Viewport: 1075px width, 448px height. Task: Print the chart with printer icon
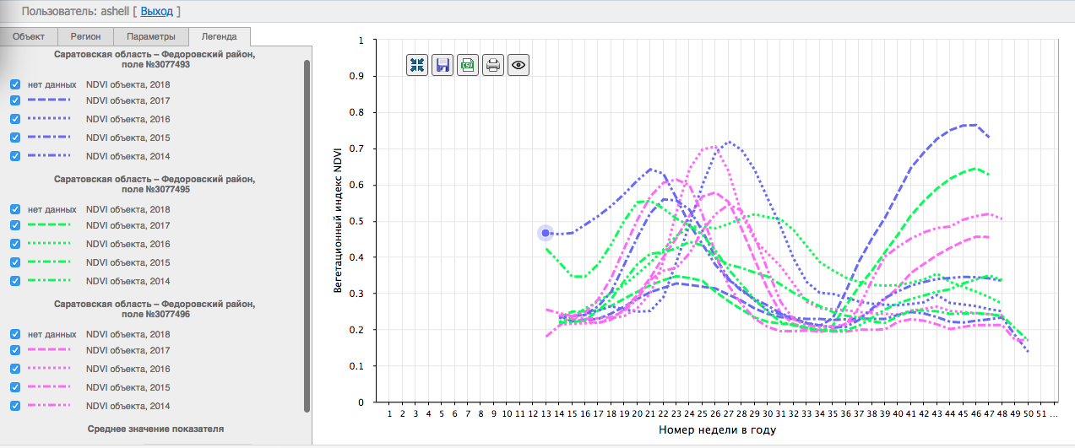coord(493,65)
